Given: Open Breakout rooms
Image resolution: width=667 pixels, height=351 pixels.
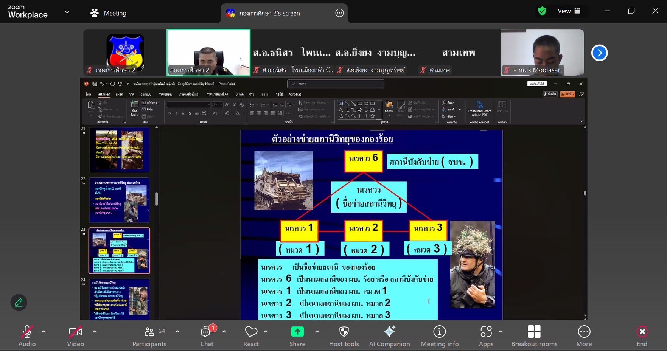Looking at the screenshot, I should 534,335.
